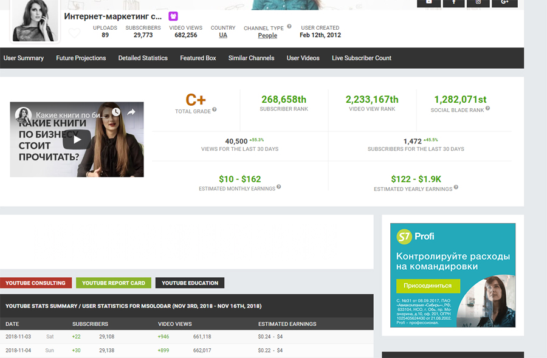Click the UA country link

tap(223, 35)
